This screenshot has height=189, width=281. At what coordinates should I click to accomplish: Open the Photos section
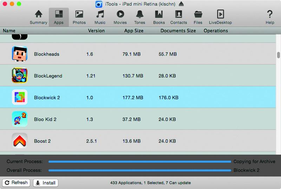(x=79, y=18)
